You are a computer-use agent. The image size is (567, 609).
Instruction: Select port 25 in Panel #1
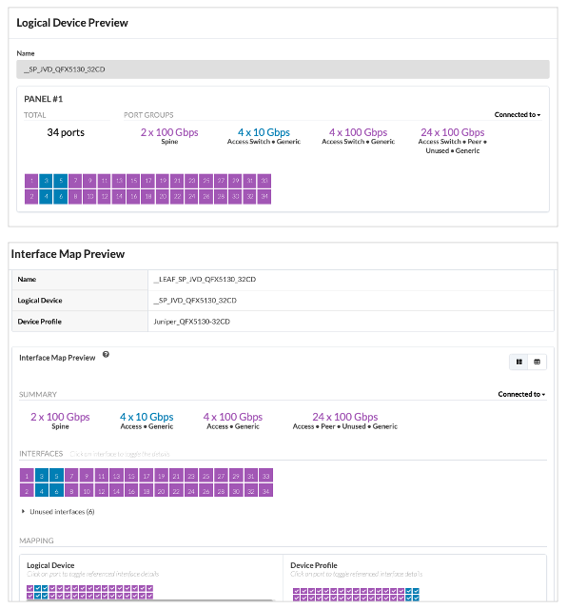tap(206, 181)
